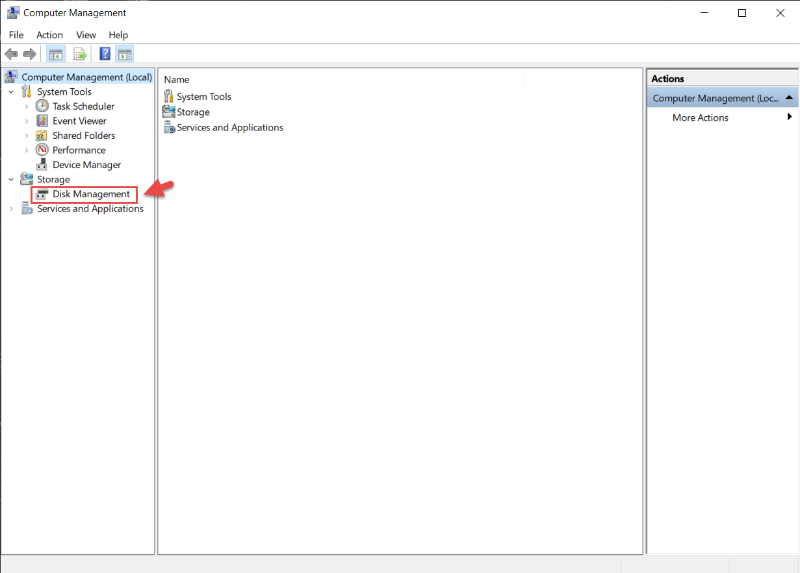Collapse the Storage tree node
The height and width of the screenshot is (573, 800).
click(x=11, y=179)
